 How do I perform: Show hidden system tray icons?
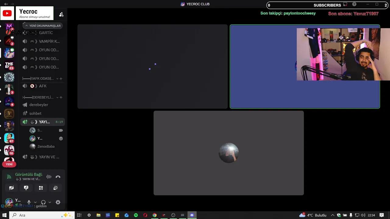pos(333,215)
